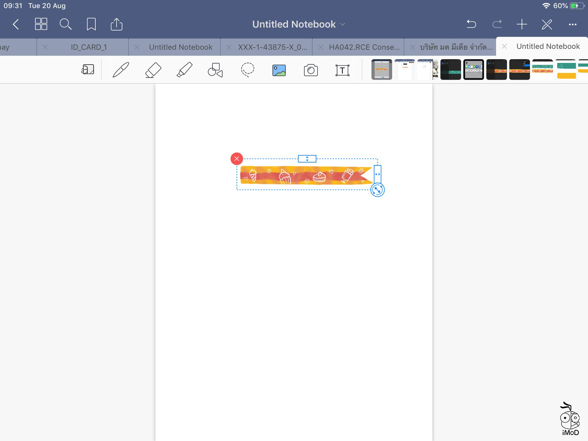The height and width of the screenshot is (441, 588).
Task: Open the Camera tool
Action: [311, 70]
